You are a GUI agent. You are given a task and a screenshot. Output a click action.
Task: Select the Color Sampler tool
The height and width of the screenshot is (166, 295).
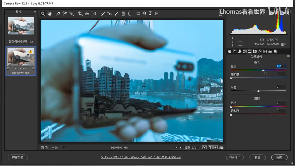click(65, 13)
